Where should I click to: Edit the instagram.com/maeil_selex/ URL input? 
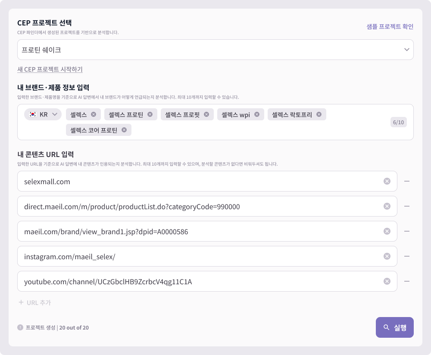207,256
